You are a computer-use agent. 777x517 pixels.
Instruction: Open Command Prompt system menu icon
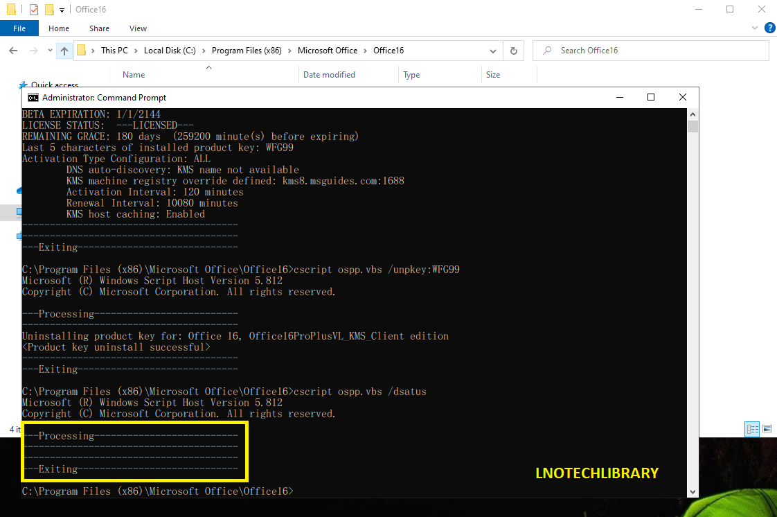pyautogui.click(x=33, y=98)
